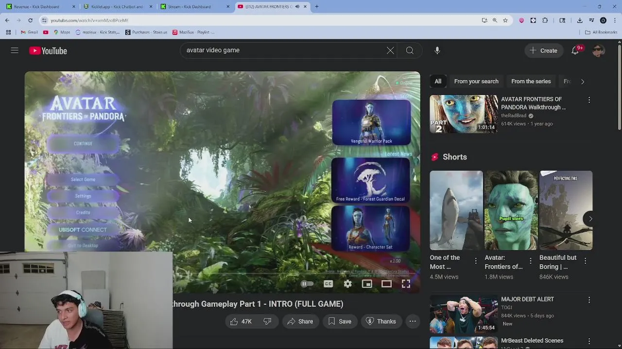Open All Bookmarks folder
The image size is (622, 349).
pyautogui.click(x=601, y=32)
